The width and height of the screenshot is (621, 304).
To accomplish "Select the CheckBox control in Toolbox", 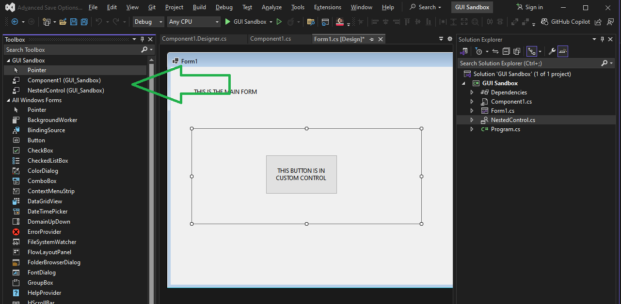I will pos(40,151).
